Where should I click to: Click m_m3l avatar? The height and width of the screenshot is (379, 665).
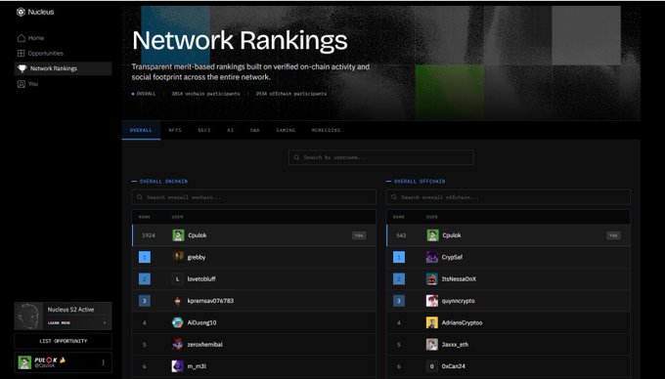(178, 366)
